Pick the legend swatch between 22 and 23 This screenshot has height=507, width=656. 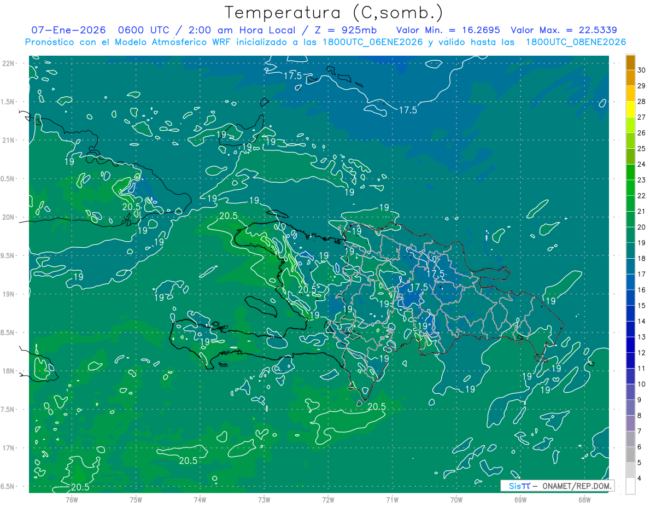click(x=630, y=188)
